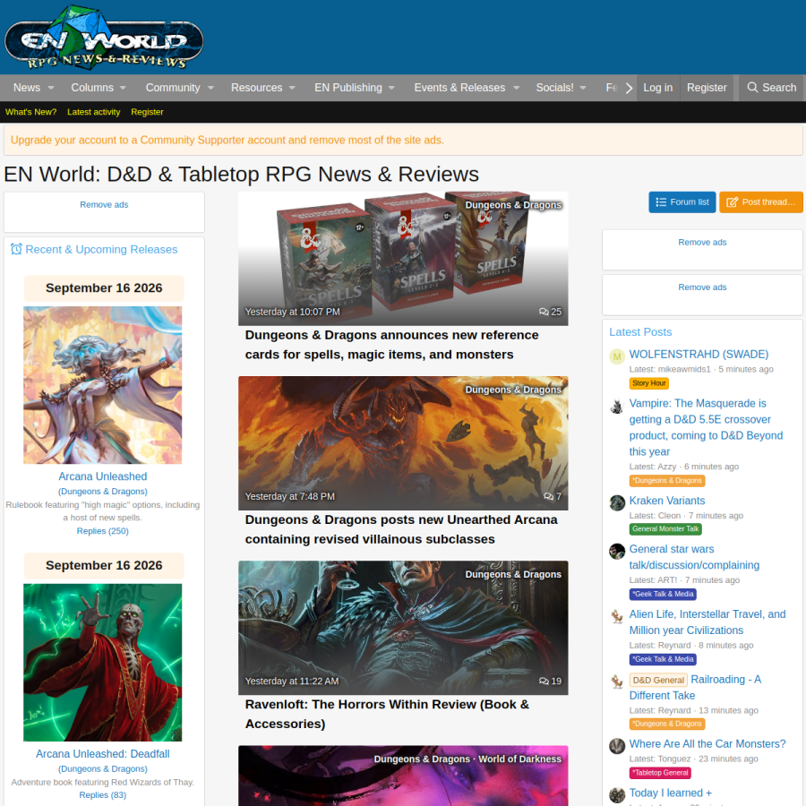
Task: Click the EN World logo
Action: pyautogui.click(x=104, y=38)
